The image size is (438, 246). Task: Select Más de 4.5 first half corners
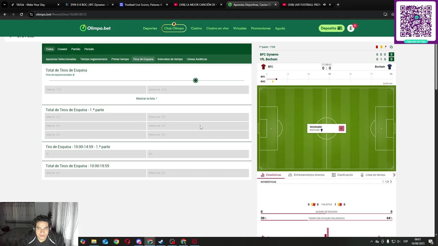point(95,126)
